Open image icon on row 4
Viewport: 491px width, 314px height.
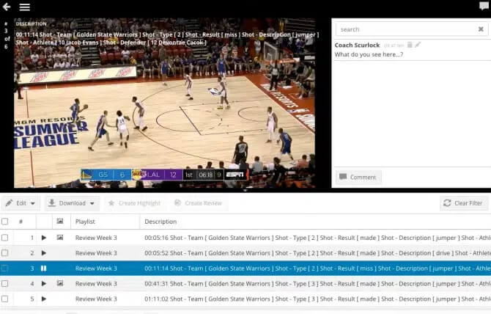pyautogui.click(x=60, y=283)
